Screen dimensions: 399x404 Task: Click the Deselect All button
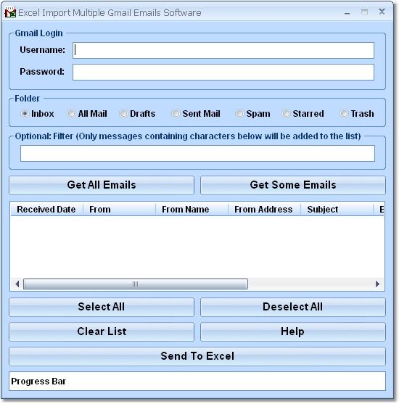[x=293, y=307]
